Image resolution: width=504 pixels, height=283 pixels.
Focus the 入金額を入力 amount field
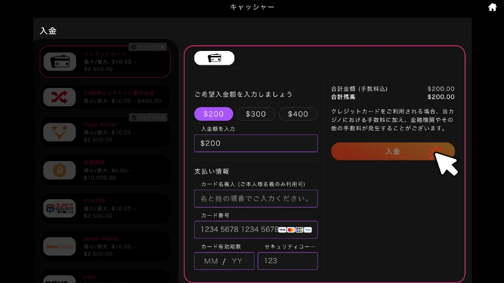click(256, 143)
